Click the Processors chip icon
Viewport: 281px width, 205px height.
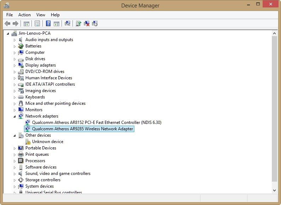pyautogui.click(x=21, y=161)
